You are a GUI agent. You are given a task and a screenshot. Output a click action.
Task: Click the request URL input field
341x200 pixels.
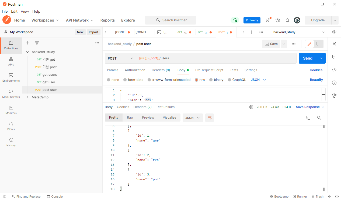pyautogui.click(x=216, y=58)
